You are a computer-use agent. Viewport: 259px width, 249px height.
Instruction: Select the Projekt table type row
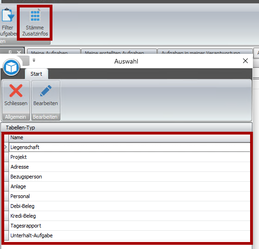(x=129, y=157)
